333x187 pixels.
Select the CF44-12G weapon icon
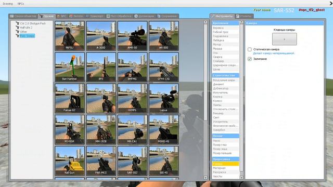pyautogui.click(x=164, y=67)
